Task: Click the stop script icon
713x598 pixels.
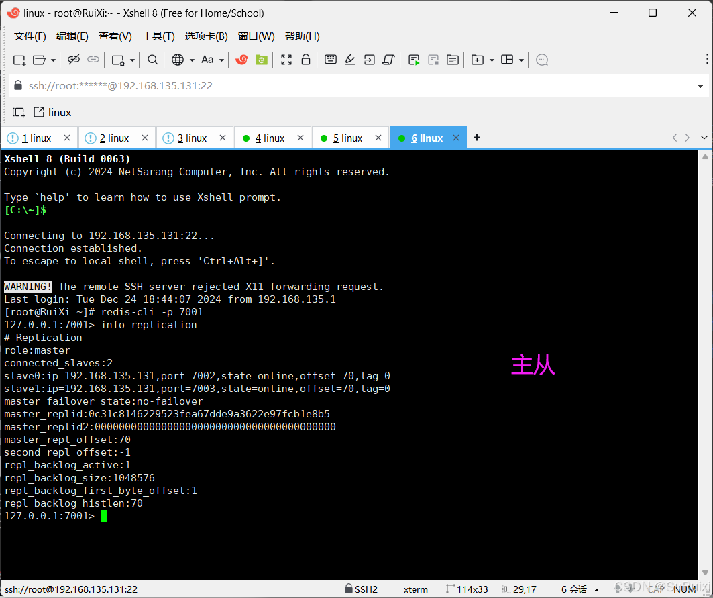Action: 433,60
